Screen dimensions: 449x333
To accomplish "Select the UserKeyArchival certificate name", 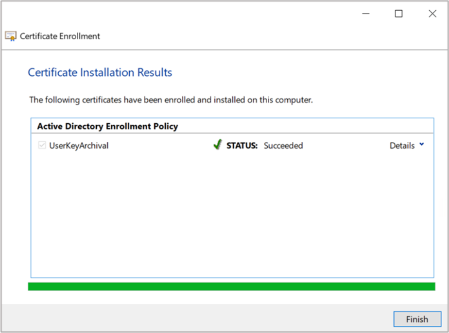I will tap(79, 146).
